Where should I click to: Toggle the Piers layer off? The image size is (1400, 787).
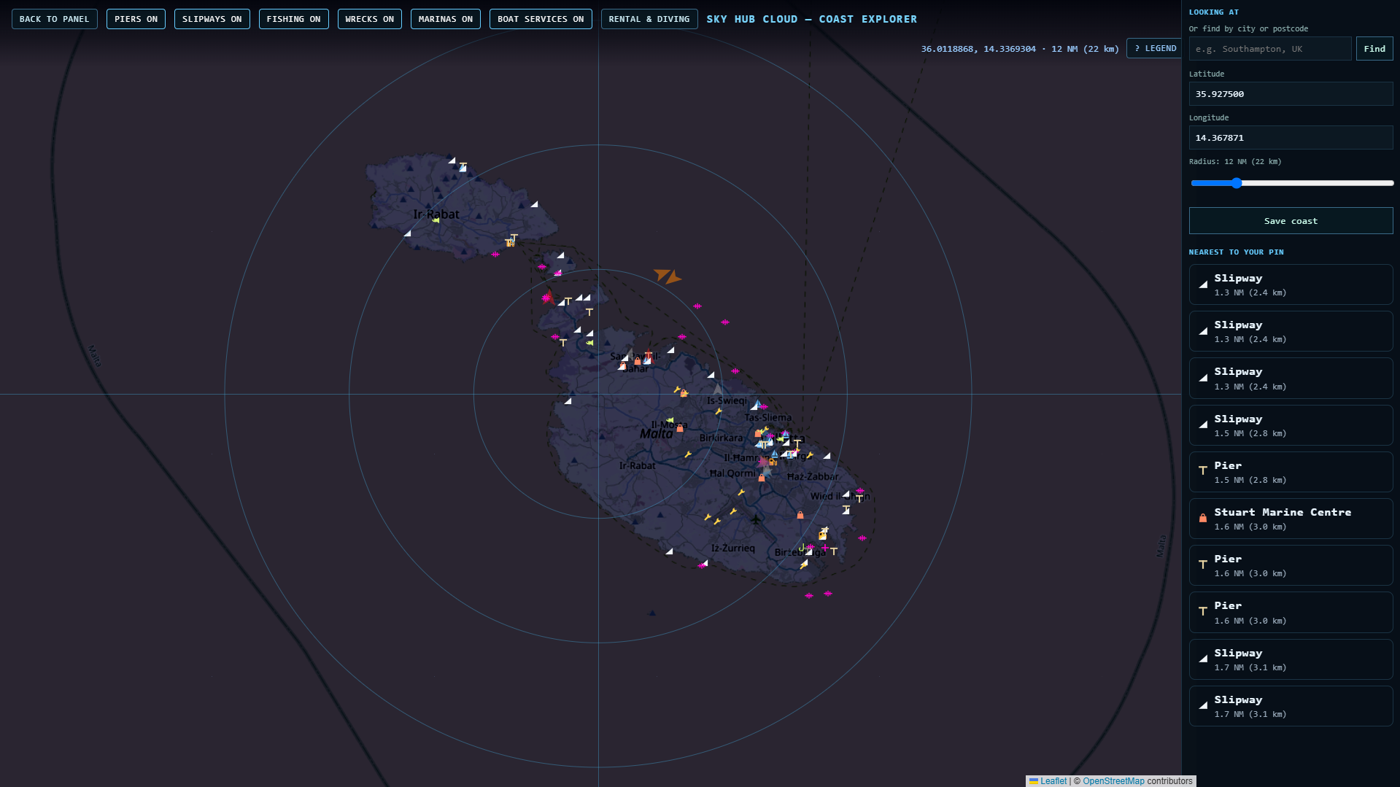tap(136, 19)
